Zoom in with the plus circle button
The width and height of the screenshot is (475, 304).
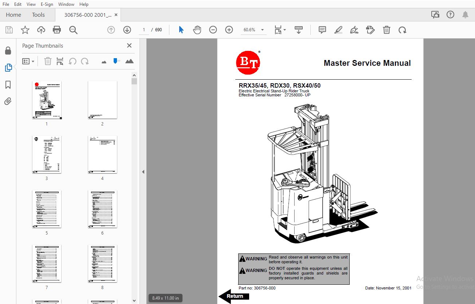coord(229,30)
